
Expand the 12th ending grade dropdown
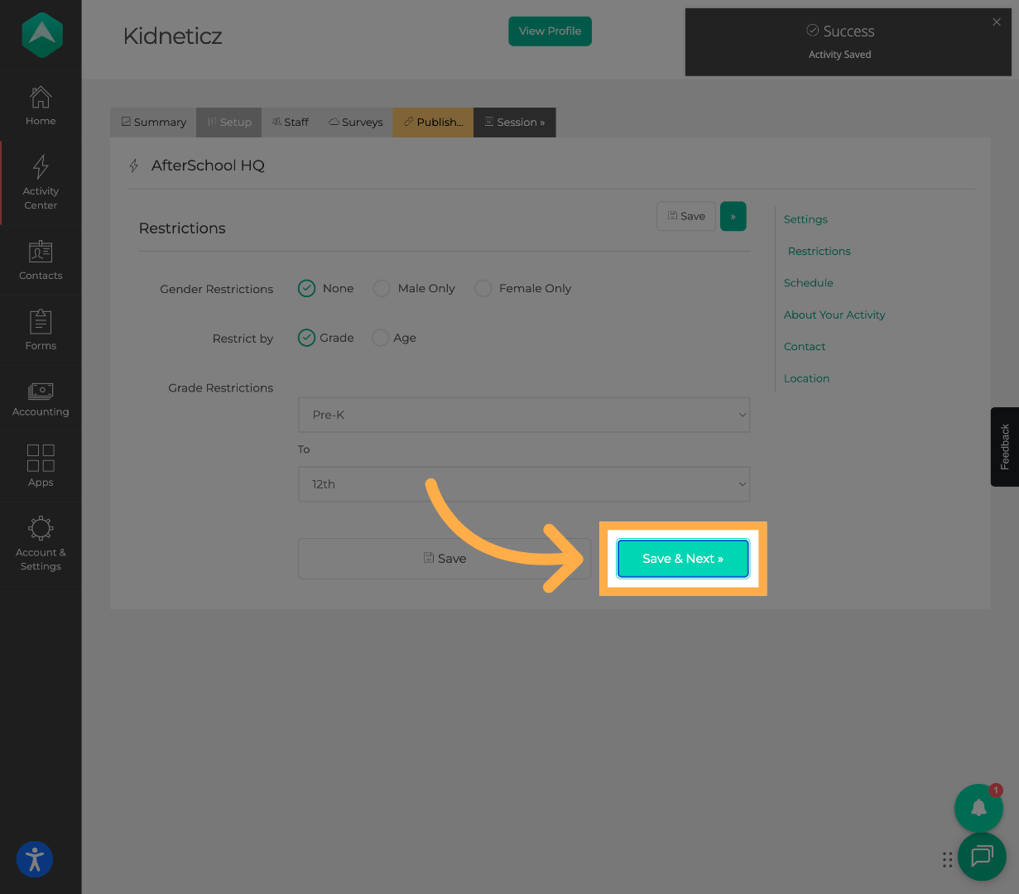click(x=523, y=484)
